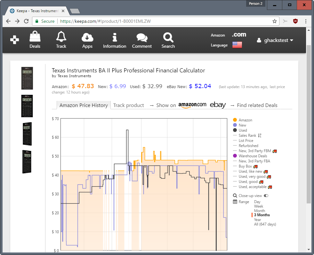314x255 pixels.
Task: Open the Chrome three-dot menu
Action: point(306,21)
